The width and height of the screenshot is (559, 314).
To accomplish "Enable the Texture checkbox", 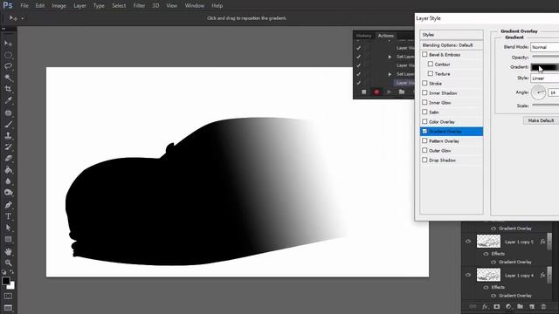I will tap(431, 73).
